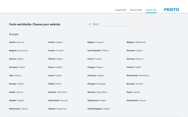Open Estonia | English site
The image size is (188, 117).
click(x=16, y=59)
